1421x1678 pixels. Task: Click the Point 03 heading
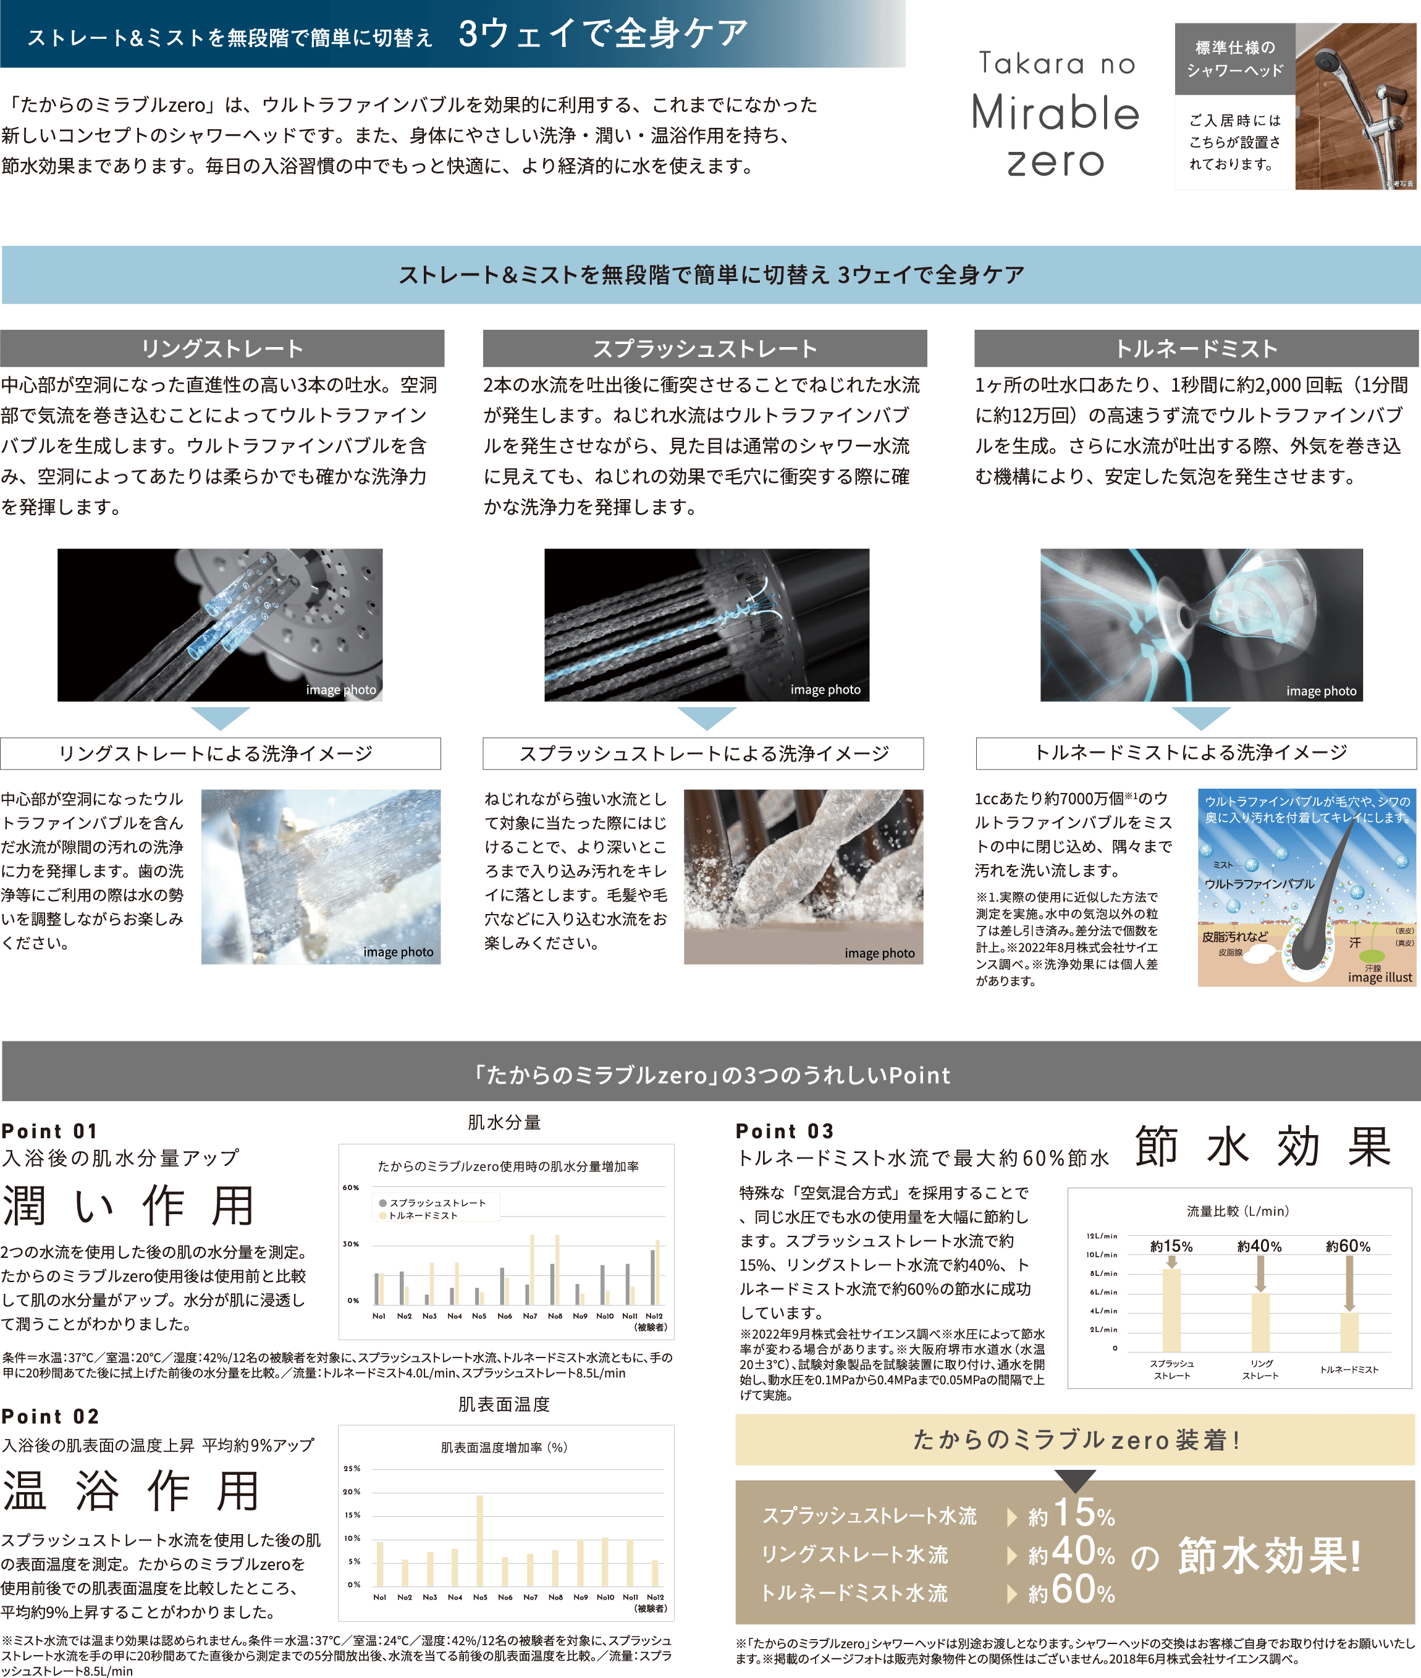(x=785, y=1131)
